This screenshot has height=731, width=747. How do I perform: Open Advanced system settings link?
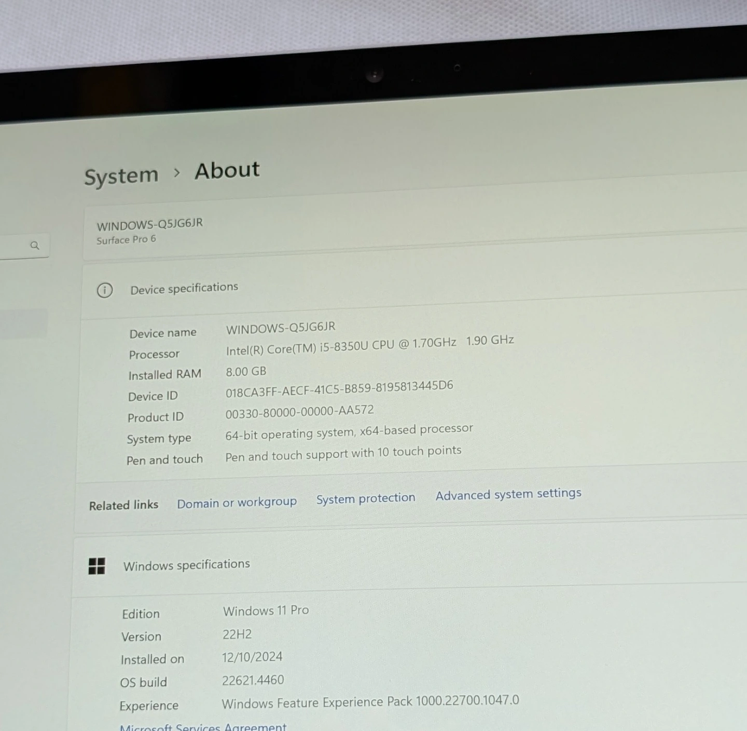(x=508, y=494)
